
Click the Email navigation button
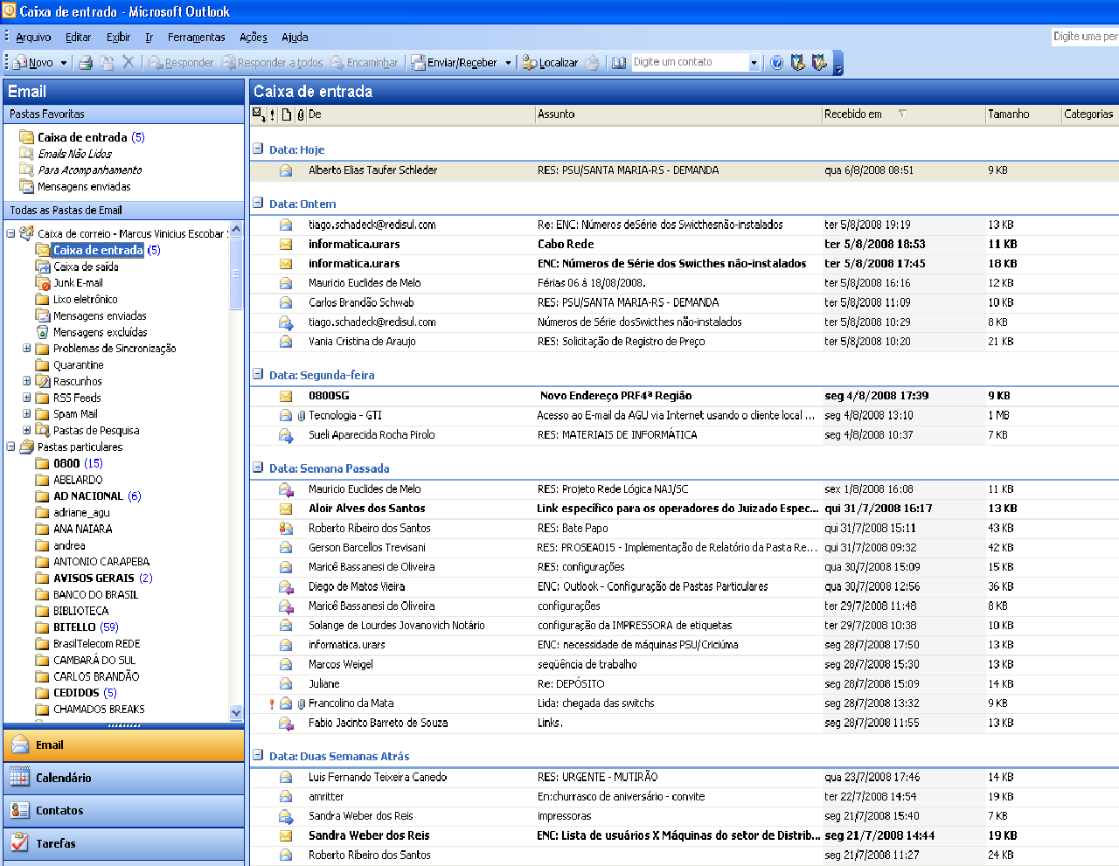pos(123,745)
